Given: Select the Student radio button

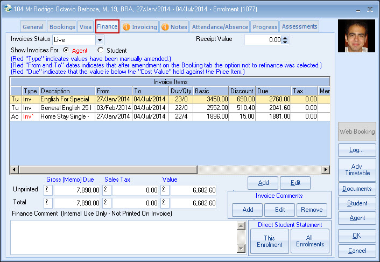Looking at the screenshot, I should 100,51.
